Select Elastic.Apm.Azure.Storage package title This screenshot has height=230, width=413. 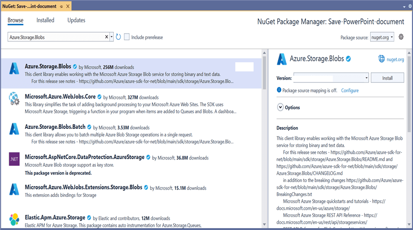click(55, 218)
